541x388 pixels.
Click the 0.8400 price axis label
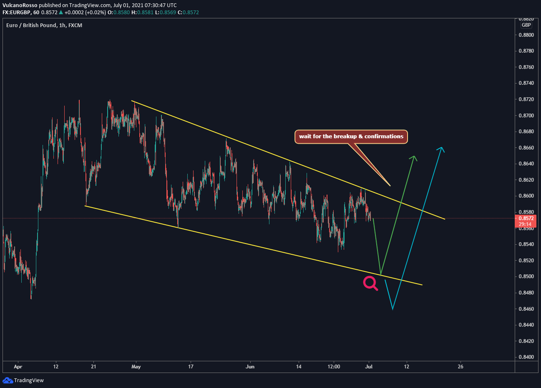(x=526, y=357)
